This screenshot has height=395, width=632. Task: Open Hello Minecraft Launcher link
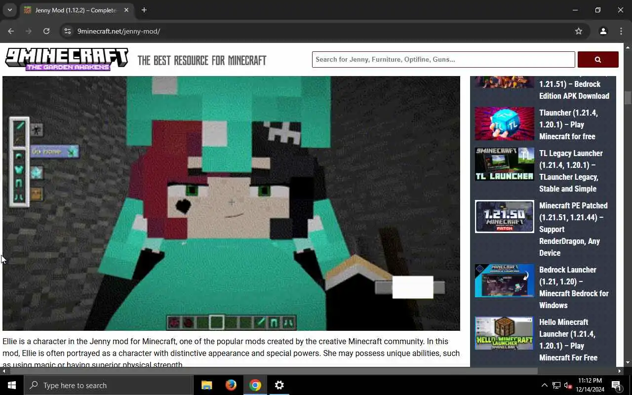[x=568, y=340]
